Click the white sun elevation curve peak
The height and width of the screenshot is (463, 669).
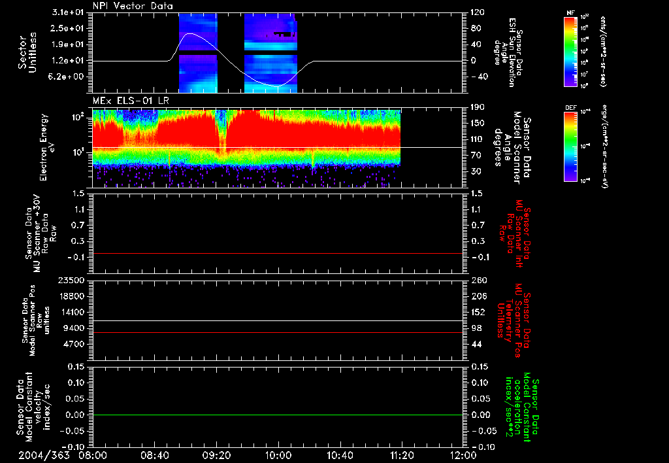(x=190, y=33)
